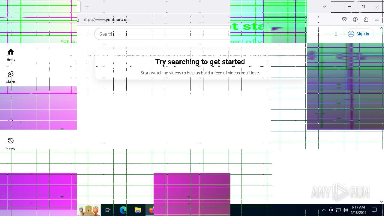Expand the list all tabs chevron
This screenshot has height=216, width=384.
pyautogui.click(x=325, y=7)
